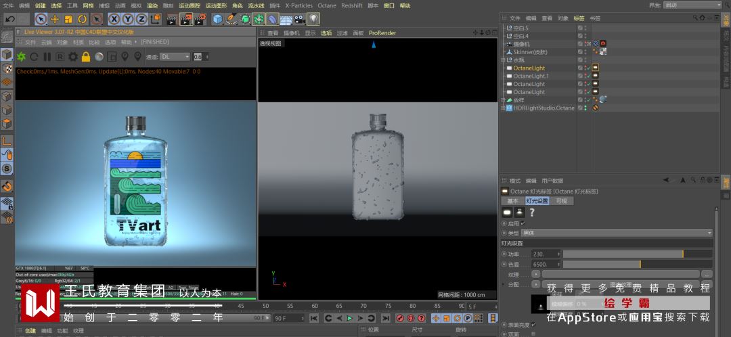Open the Octane menu in menu bar
Image resolution: width=731 pixels, height=337 pixels.
[x=326, y=5]
